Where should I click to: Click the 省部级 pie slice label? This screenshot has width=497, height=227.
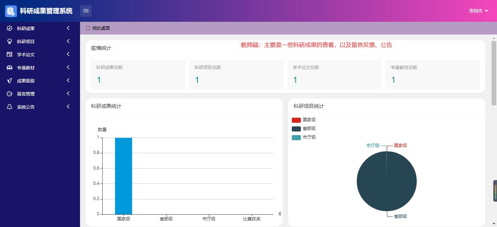click(x=401, y=216)
